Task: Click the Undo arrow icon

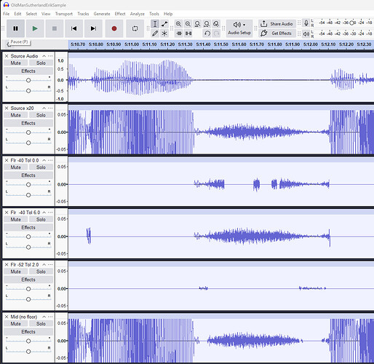Action: coord(207,33)
